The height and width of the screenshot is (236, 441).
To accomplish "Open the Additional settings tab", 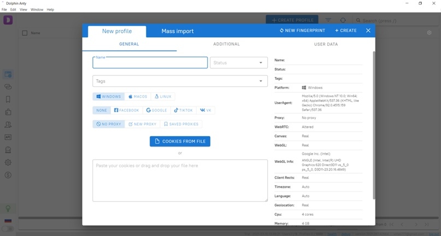I will (x=226, y=44).
